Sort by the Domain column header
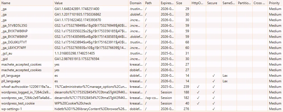283x112 pixels. point(136,3)
